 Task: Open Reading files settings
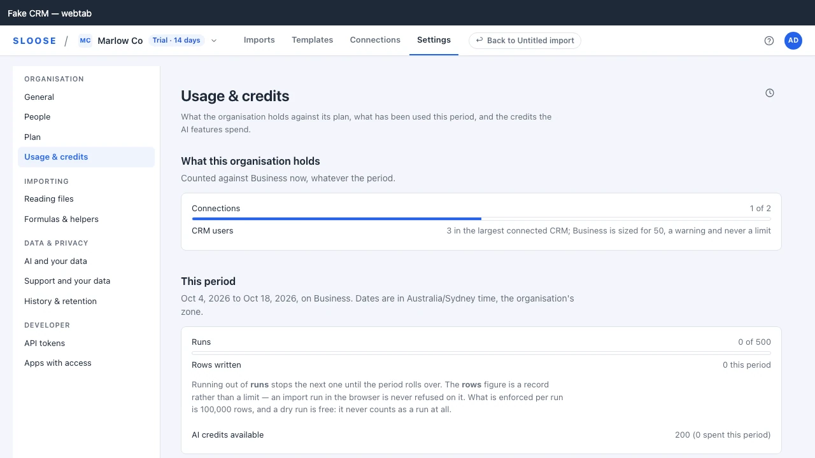[x=86, y=199]
